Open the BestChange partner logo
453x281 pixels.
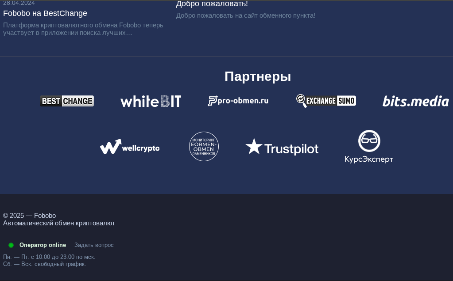pos(67,101)
